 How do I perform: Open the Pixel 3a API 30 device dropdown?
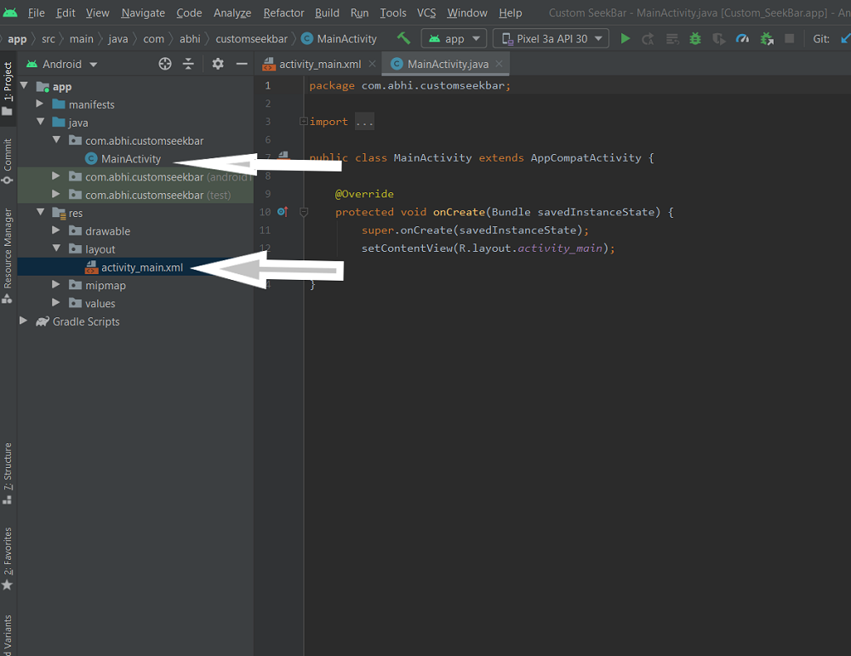pos(553,38)
